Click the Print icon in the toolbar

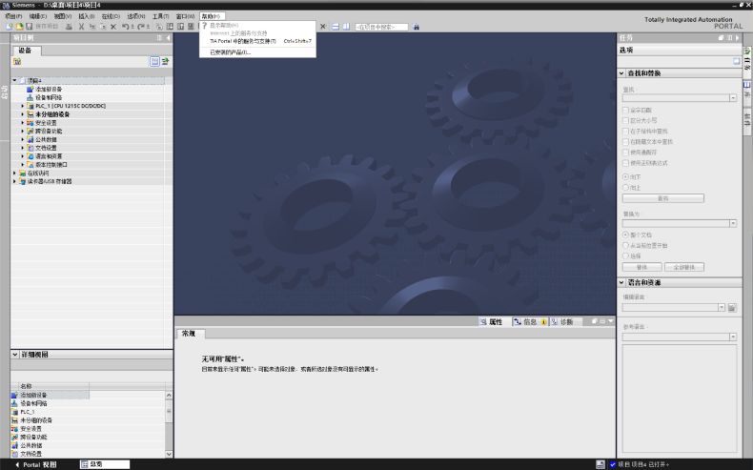pyautogui.click(x=69, y=27)
